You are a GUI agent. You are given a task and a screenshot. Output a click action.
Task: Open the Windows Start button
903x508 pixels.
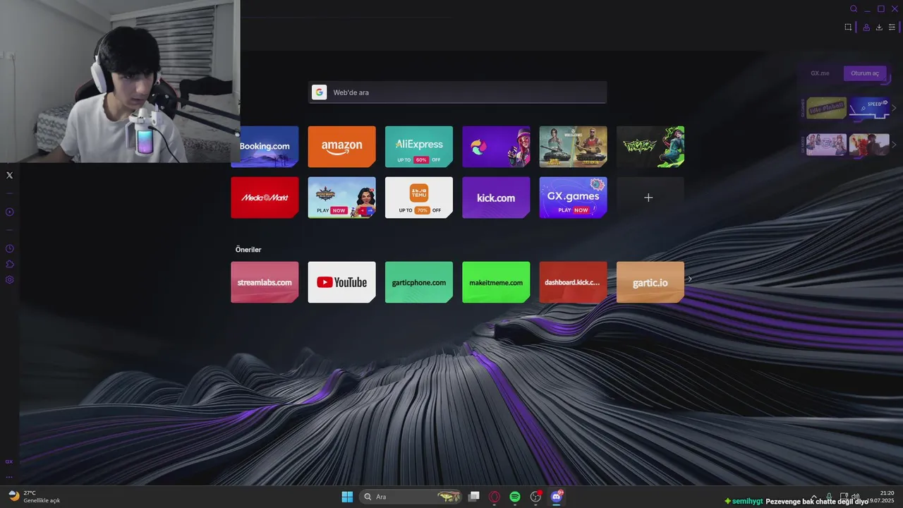point(347,497)
